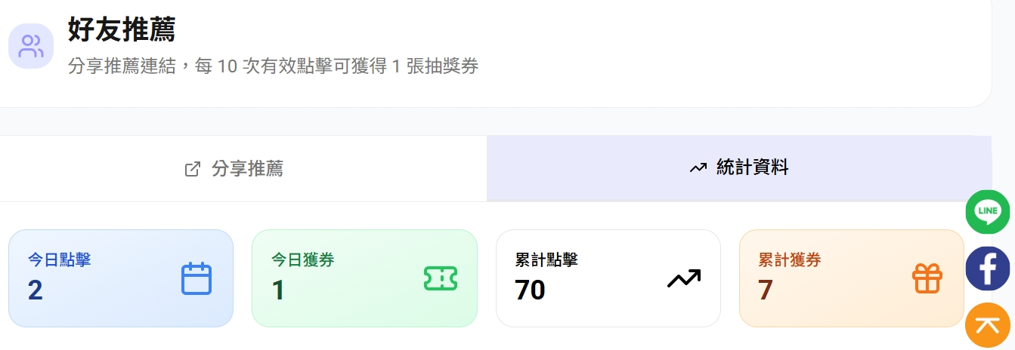Click the 今日獲券 label
This screenshot has width=1015, height=350.
tap(303, 260)
